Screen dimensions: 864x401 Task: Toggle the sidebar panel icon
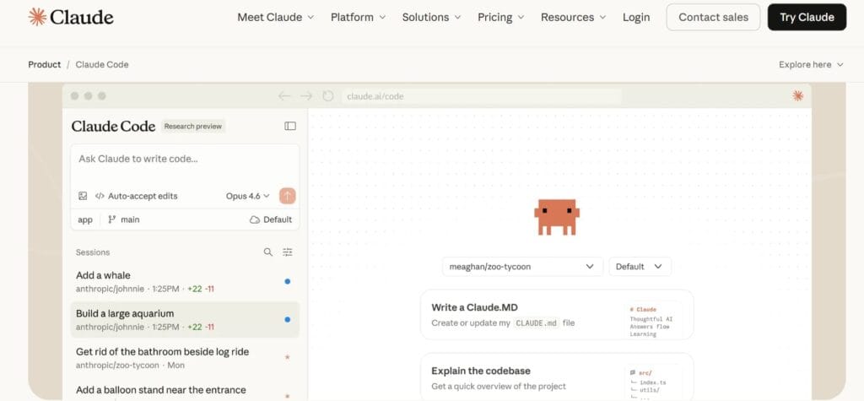(290, 126)
